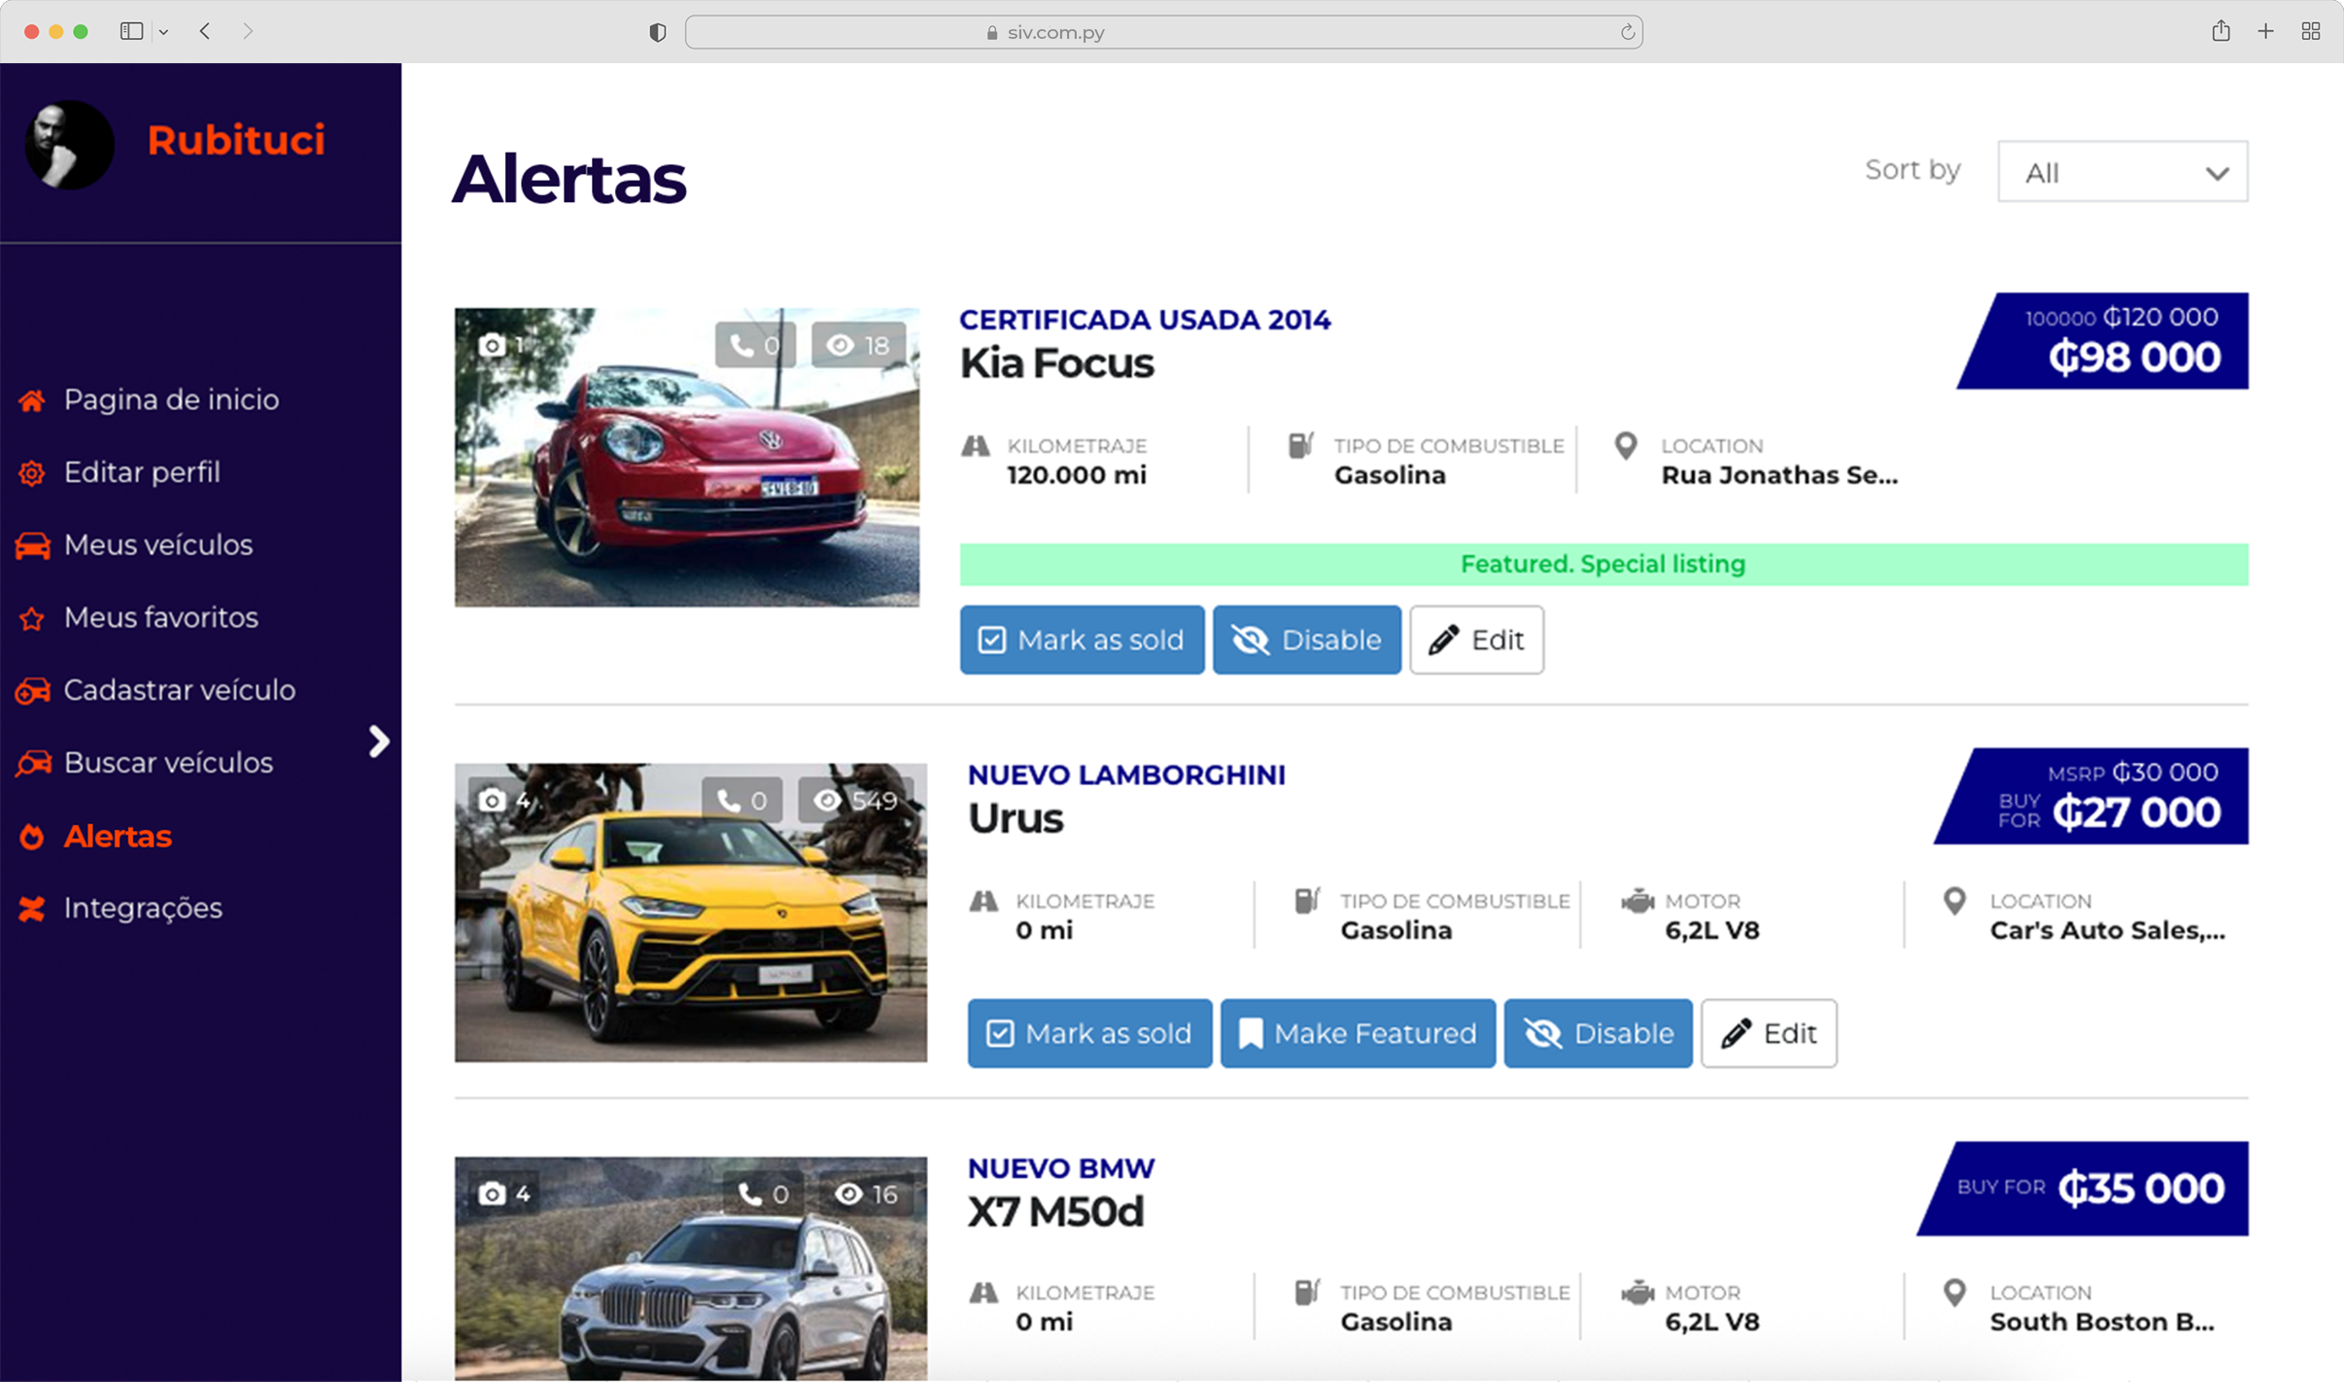Open the Kia Focus listing title
Image resolution: width=2344 pixels, height=1382 pixels.
(1056, 363)
